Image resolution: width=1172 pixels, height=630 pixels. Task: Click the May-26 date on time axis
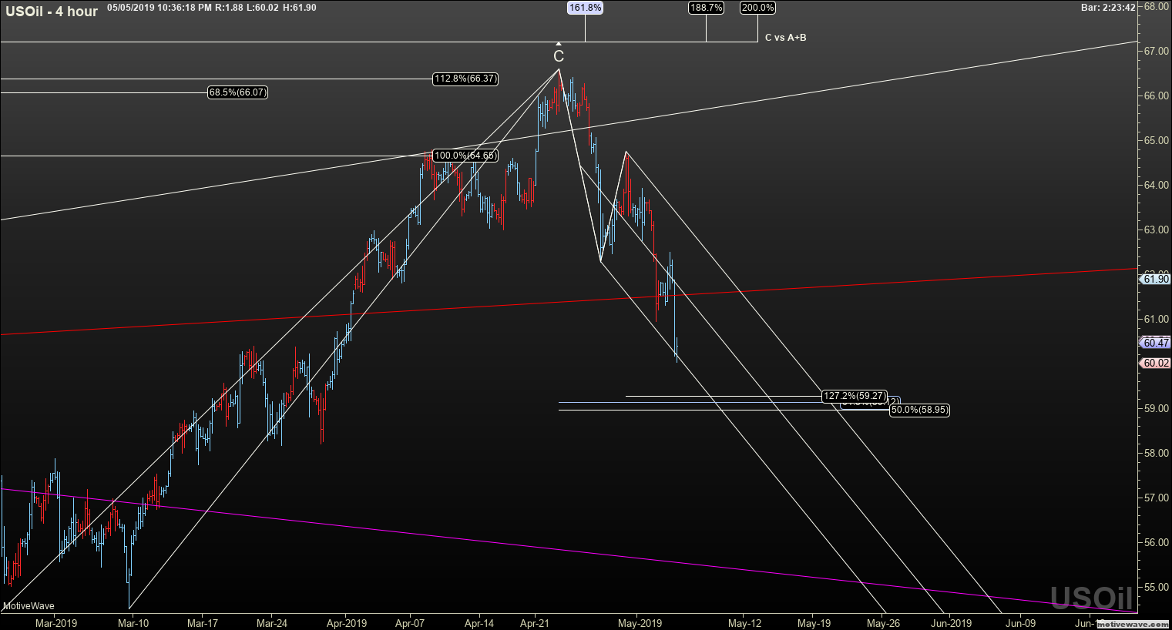click(x=883, y=622)
